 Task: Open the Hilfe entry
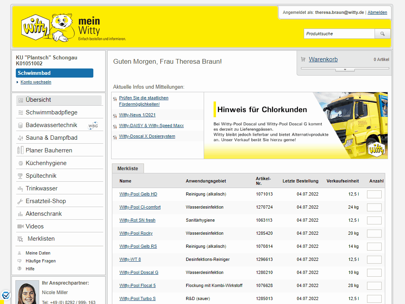pyautogui.click(x=30, y=269)
